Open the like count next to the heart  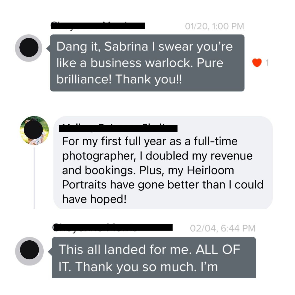267,63
